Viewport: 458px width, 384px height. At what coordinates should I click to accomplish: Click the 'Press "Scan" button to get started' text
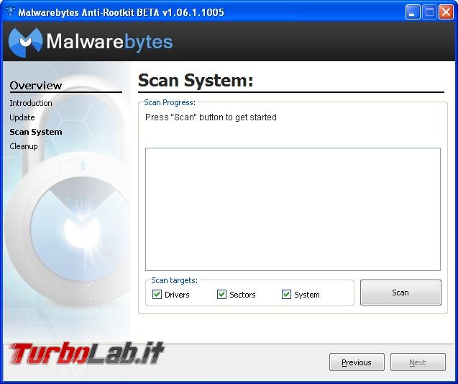pos(211,117)
